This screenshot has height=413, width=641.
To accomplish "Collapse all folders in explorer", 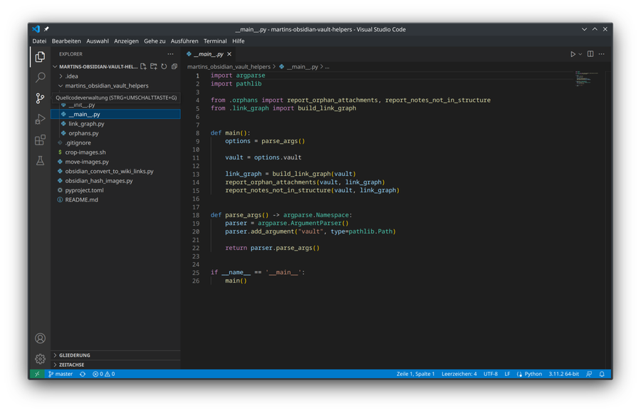I will point(174,66).
